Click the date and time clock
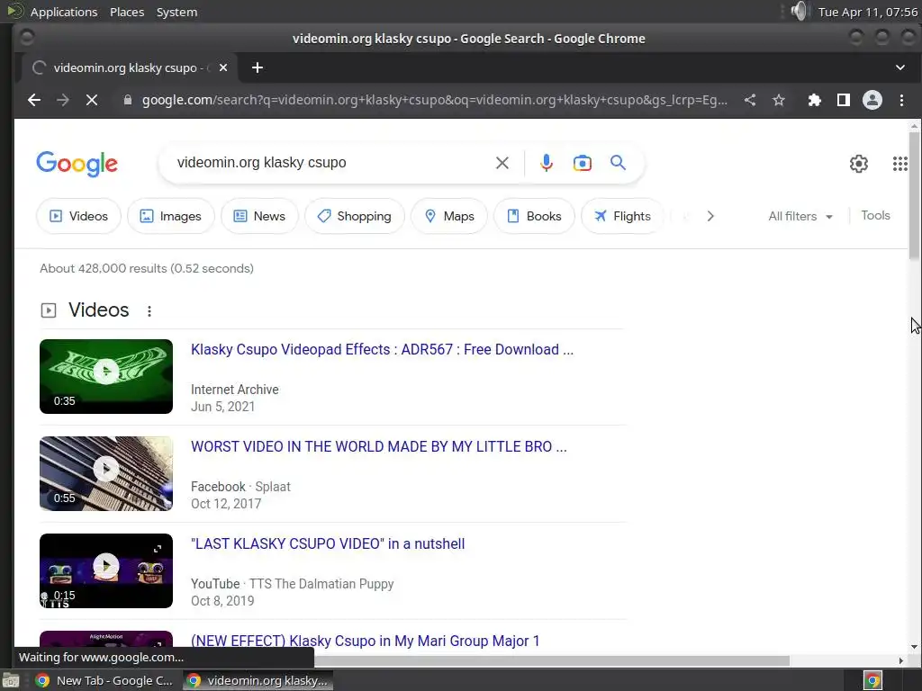The image size is (922, 691). (x=867, y=12)
